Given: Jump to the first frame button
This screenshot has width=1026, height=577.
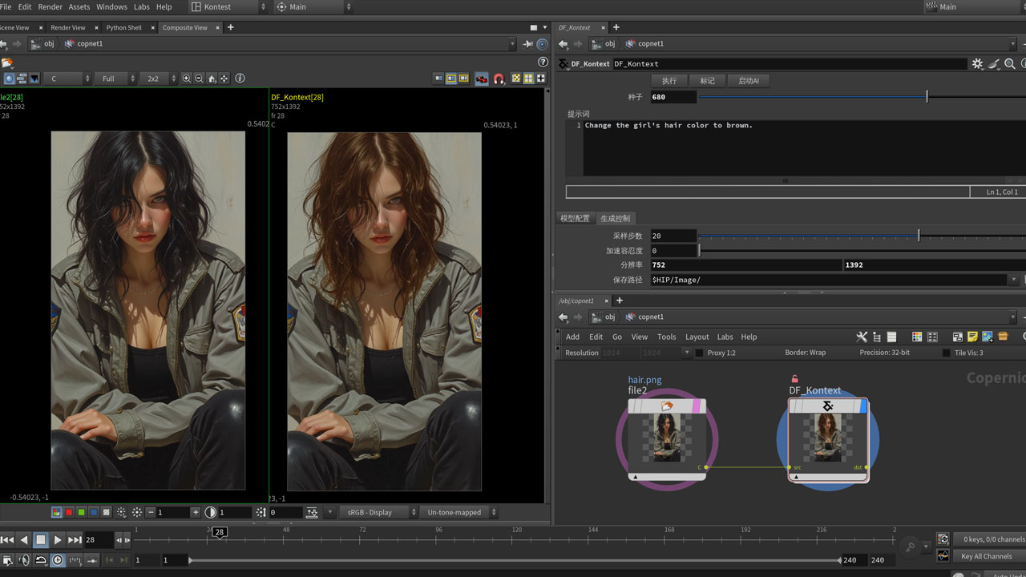Looking at the screenshot, I should click(7, 540).
